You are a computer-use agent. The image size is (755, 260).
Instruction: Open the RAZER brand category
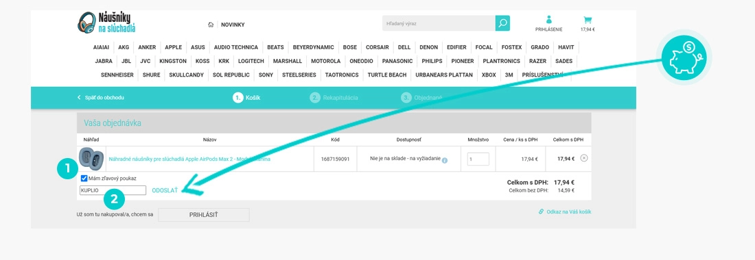537,62
